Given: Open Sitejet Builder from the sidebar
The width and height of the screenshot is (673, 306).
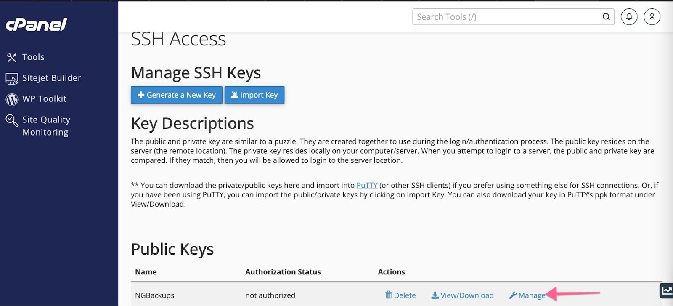Looking at the screenshot, I should pyautogui.click(x=51, y=78).
